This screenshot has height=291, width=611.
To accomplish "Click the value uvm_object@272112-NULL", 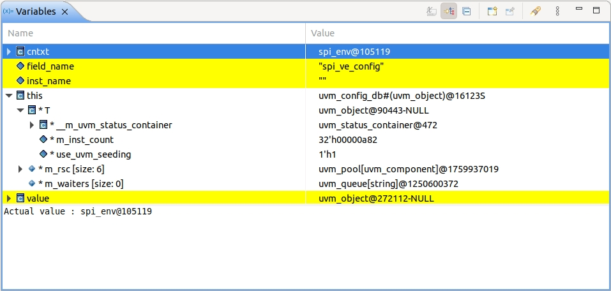I will click(x=376, y=198).
